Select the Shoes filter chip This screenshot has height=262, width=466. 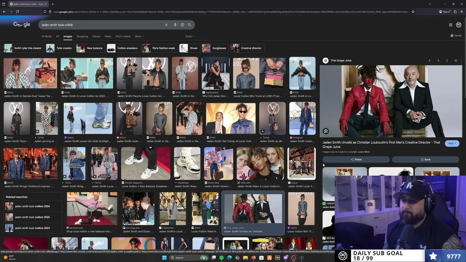189,48
